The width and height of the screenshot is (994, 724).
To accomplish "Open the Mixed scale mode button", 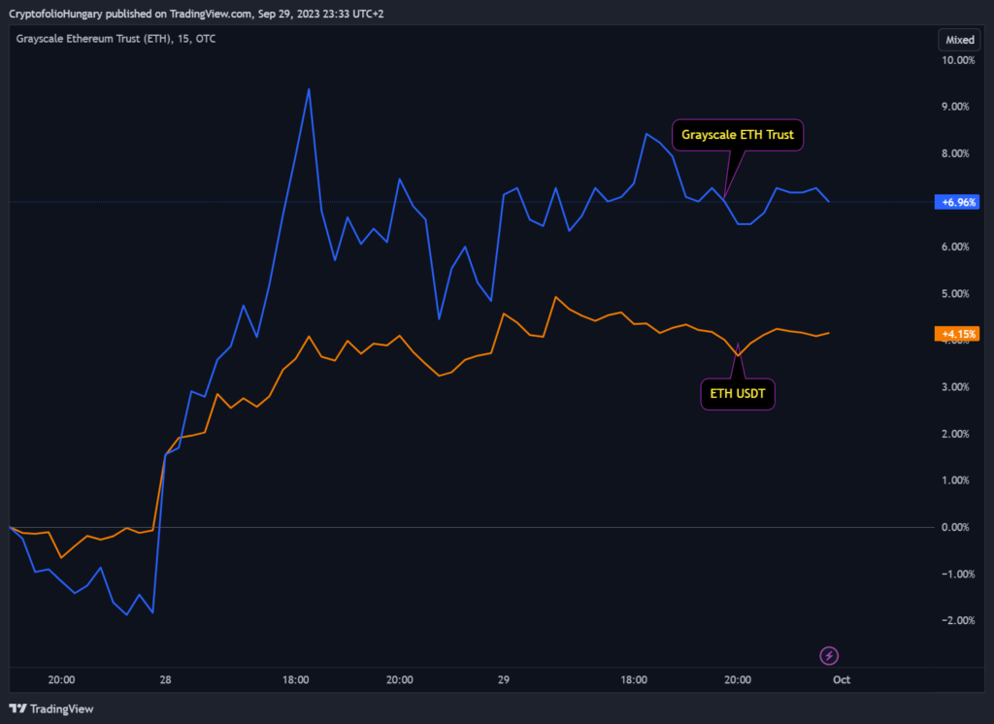I will 959,40.
